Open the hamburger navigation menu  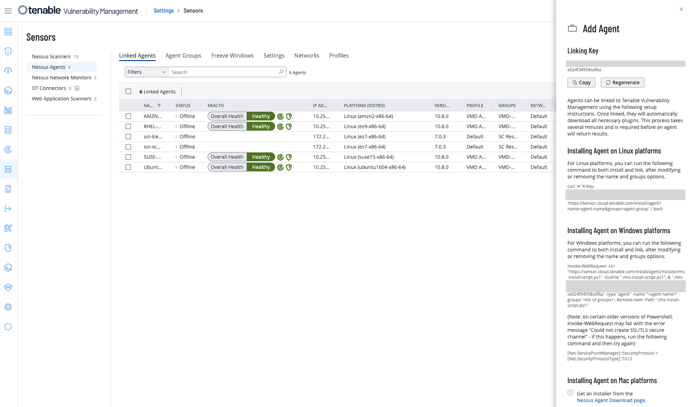(8, 11)
